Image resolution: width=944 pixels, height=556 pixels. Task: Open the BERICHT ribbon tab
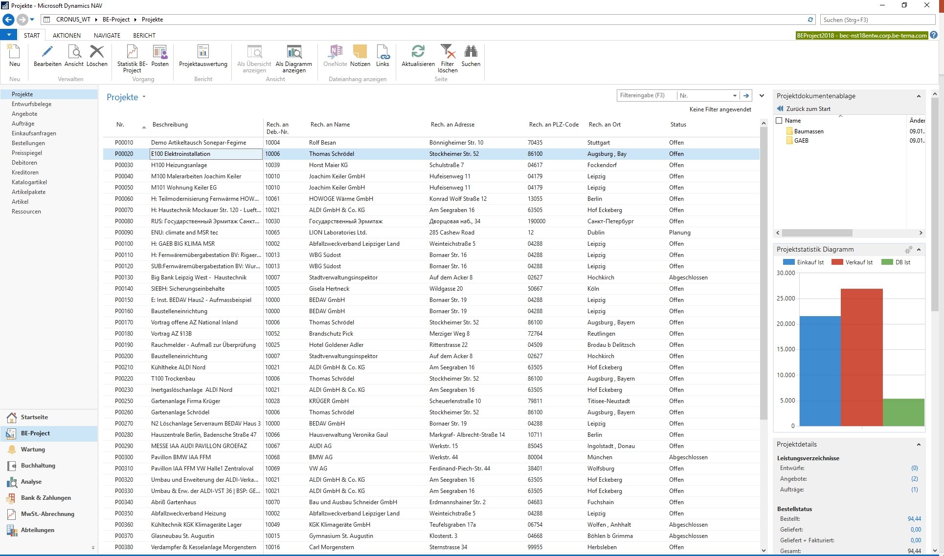pyautogui.click(x=144, y=36)
